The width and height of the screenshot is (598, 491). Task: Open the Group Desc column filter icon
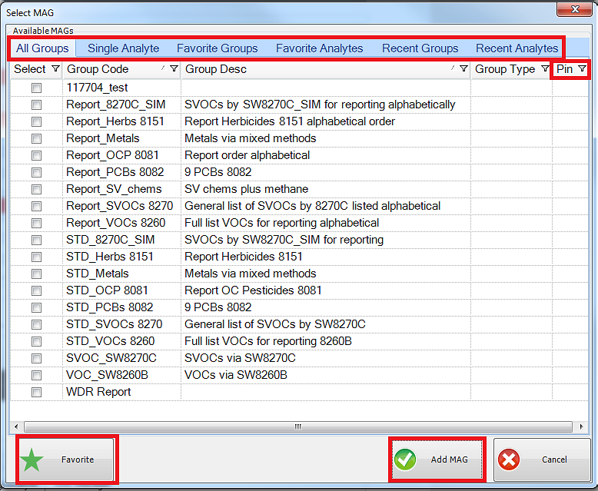463,69
